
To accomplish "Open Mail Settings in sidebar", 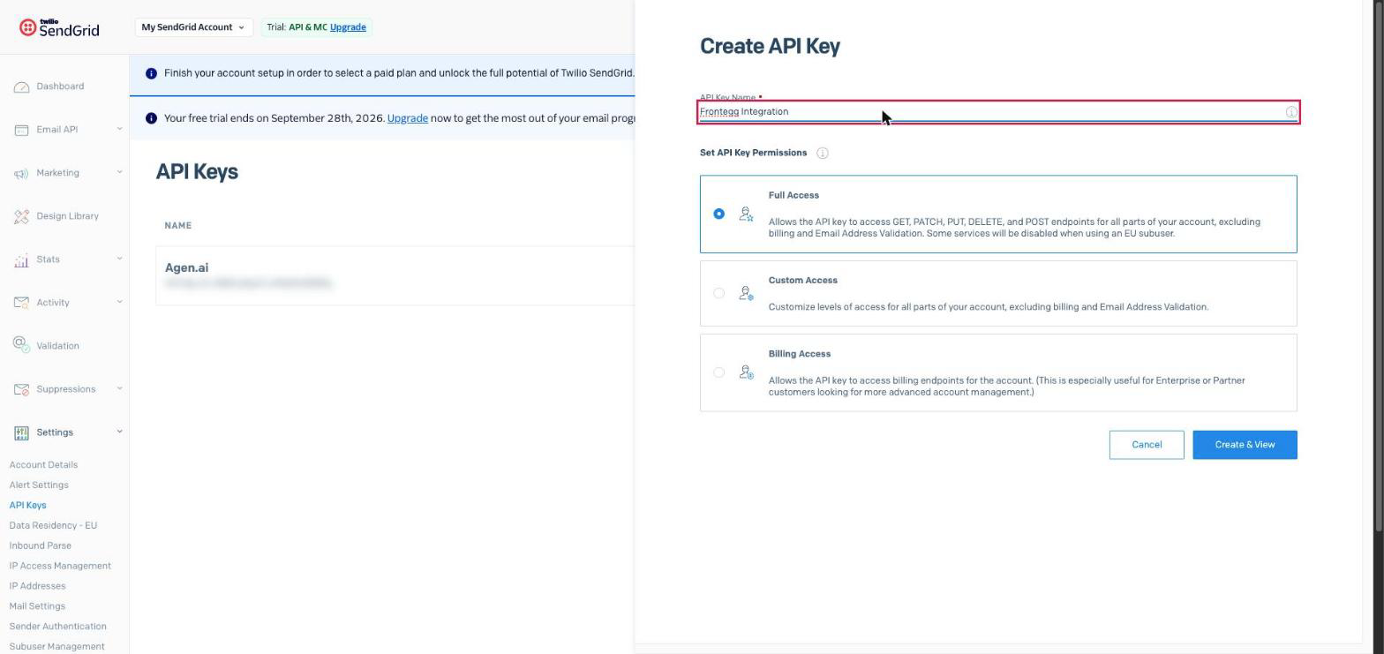I will (37, 607).
